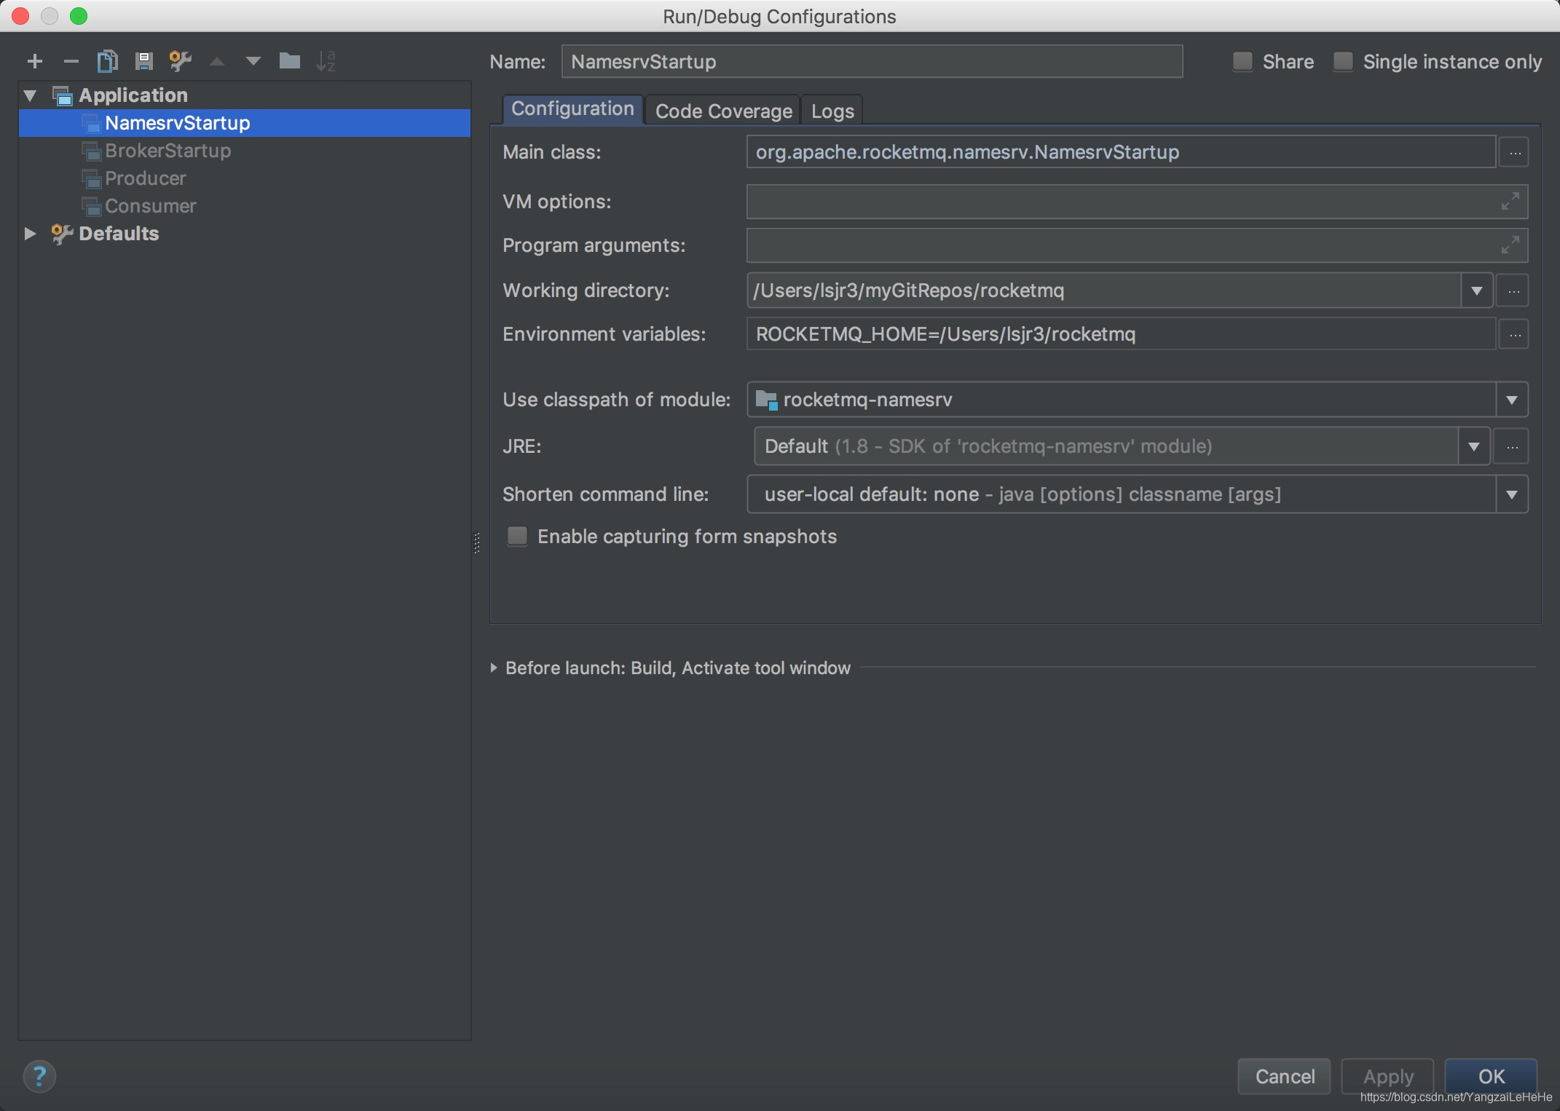This screenshot has width=1560, height=1111.
Task: Click the Cancel button
Action: [x=1284, y=1076]
